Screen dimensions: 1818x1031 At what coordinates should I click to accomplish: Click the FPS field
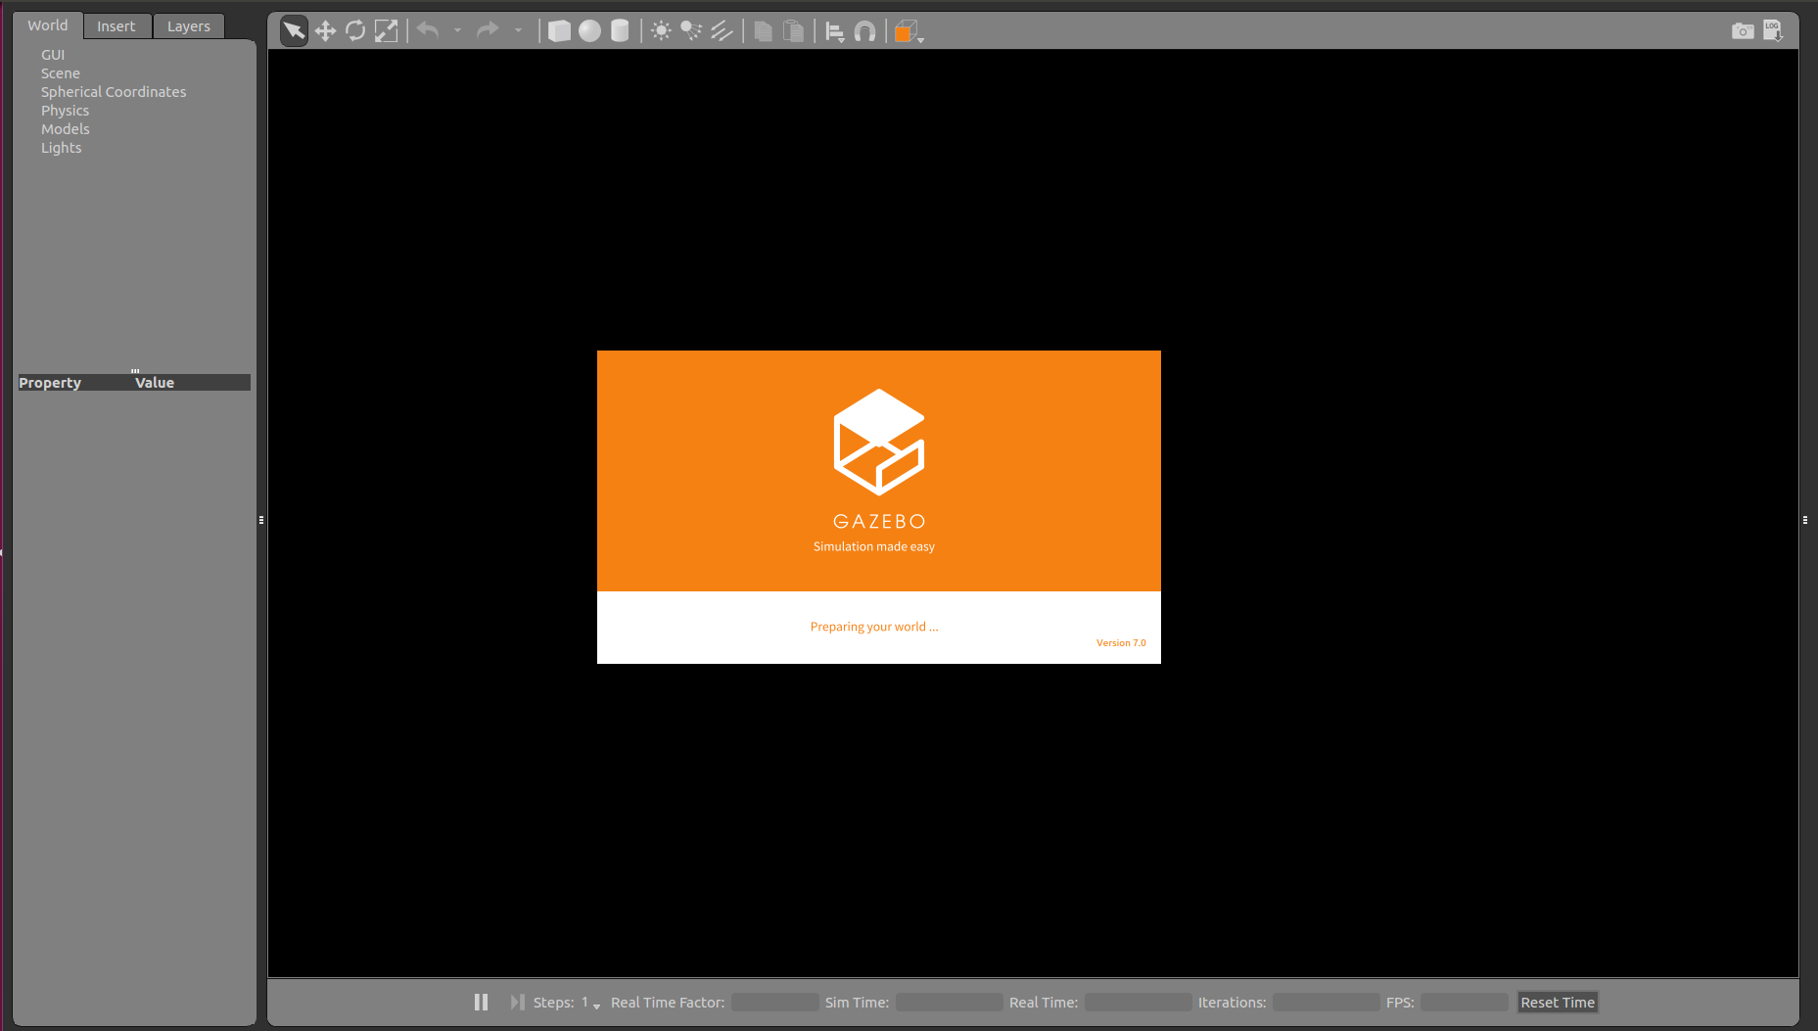pyautogui.click(x=1465, y=1003)
